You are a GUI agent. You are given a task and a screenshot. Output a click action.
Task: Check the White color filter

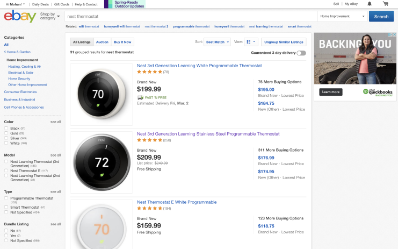click(x=6, y=143)
